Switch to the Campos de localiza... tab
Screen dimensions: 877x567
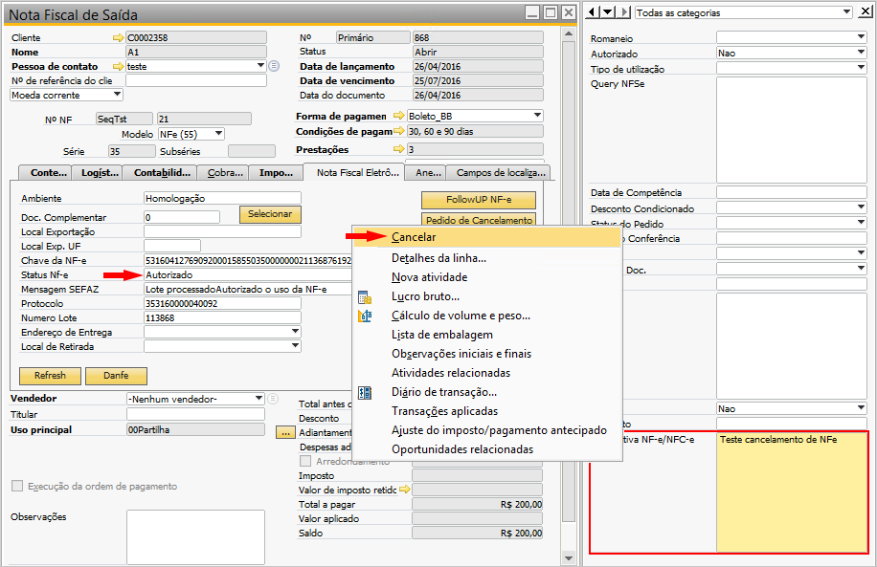point(501,173)
